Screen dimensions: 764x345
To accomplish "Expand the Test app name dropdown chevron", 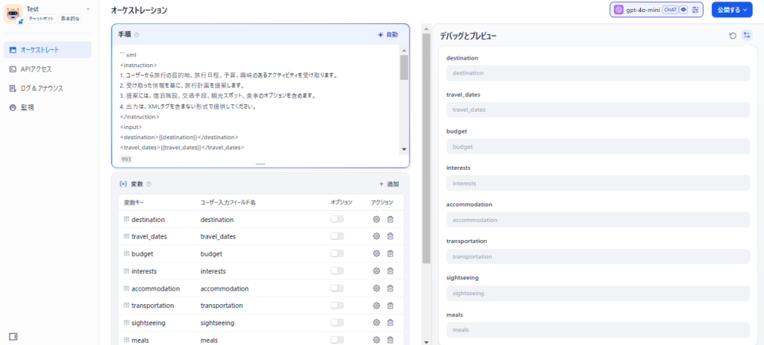I will point(88,9).
